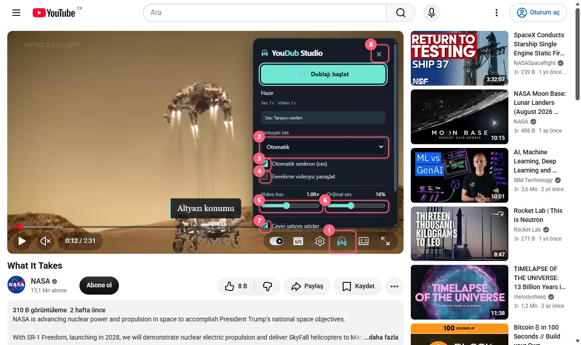This screenshot has width=581, height=345.
Task: Enable Gerekirse videoyu yavaşlat checkbox
Action: tap(265, 176)
